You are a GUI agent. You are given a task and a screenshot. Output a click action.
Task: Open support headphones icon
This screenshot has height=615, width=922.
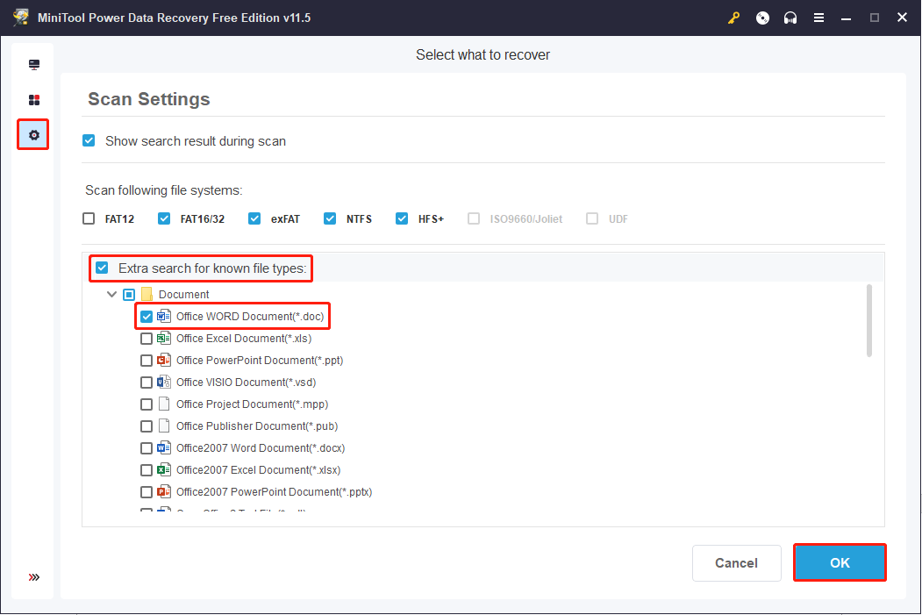click(x=790, y=18)
